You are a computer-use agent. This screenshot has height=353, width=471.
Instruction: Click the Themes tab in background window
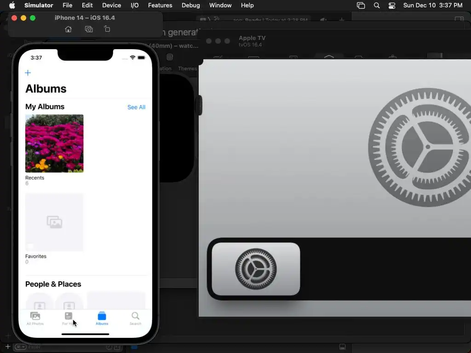188,68
